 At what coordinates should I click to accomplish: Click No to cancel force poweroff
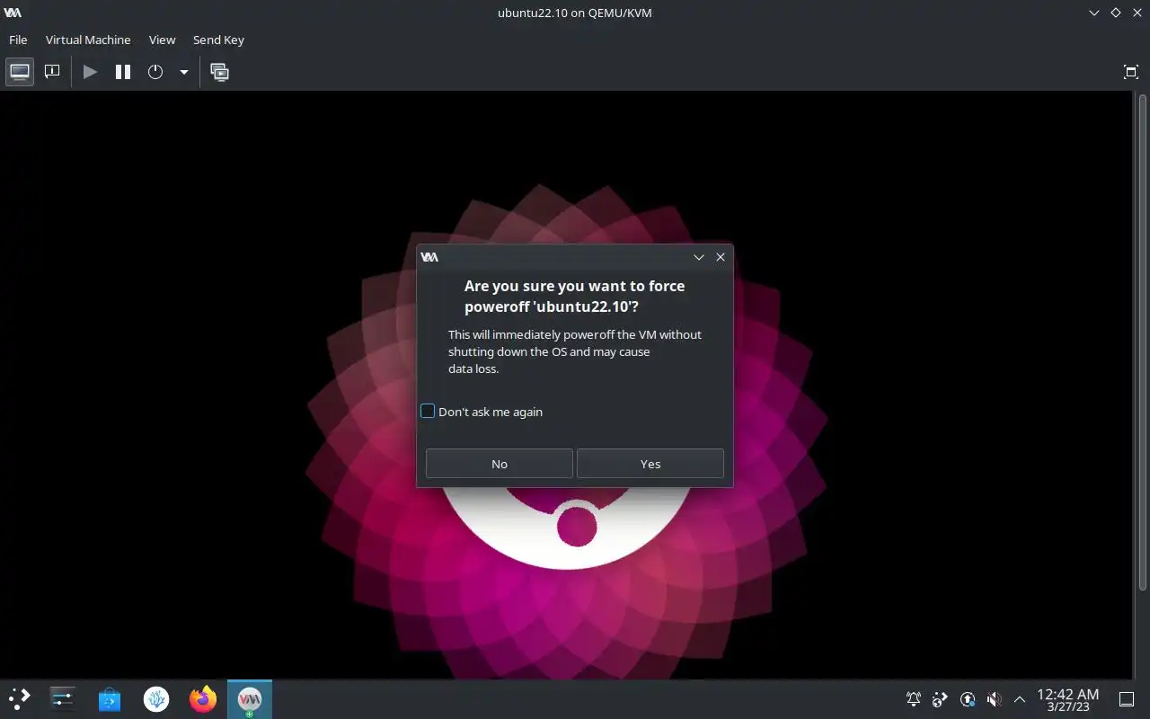coord(499,464)
